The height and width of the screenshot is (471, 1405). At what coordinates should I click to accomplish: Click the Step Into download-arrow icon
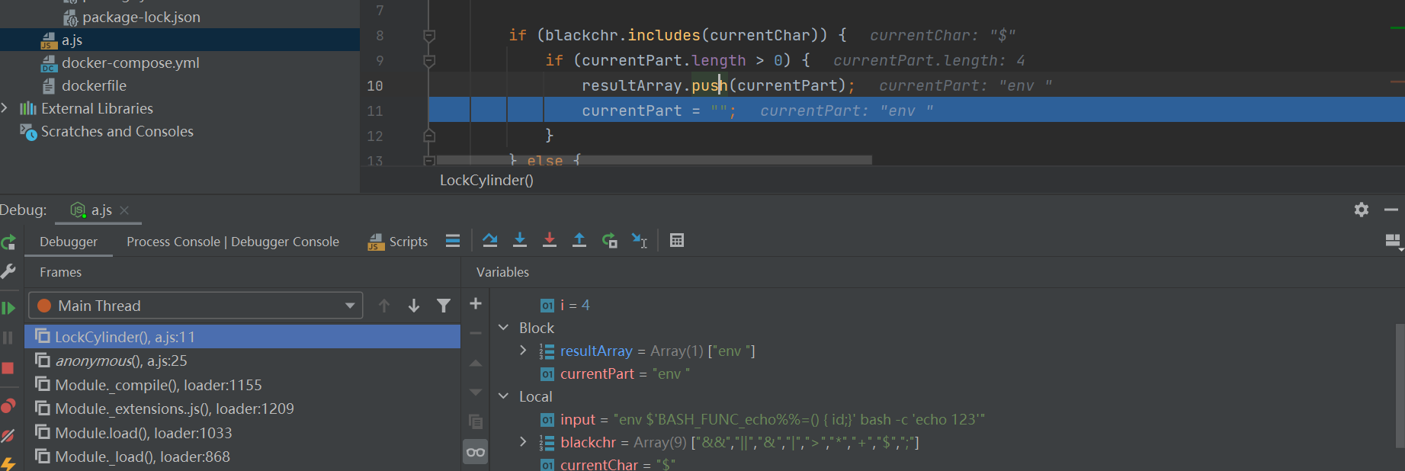(x=520, y=241)
